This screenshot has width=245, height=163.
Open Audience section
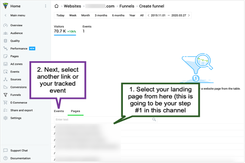click(x=17, y=33)
